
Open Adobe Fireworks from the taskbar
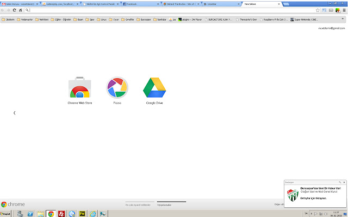[x=82, y=214]
